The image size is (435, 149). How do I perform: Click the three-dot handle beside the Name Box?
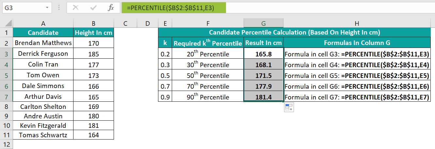[59, 7]
